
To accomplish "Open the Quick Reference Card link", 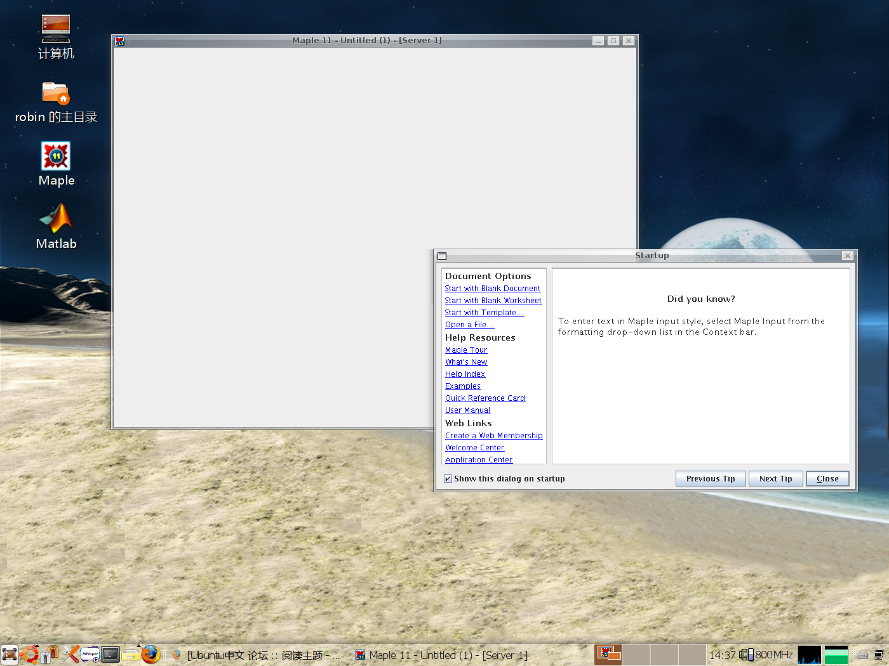I will click(485, 398).
